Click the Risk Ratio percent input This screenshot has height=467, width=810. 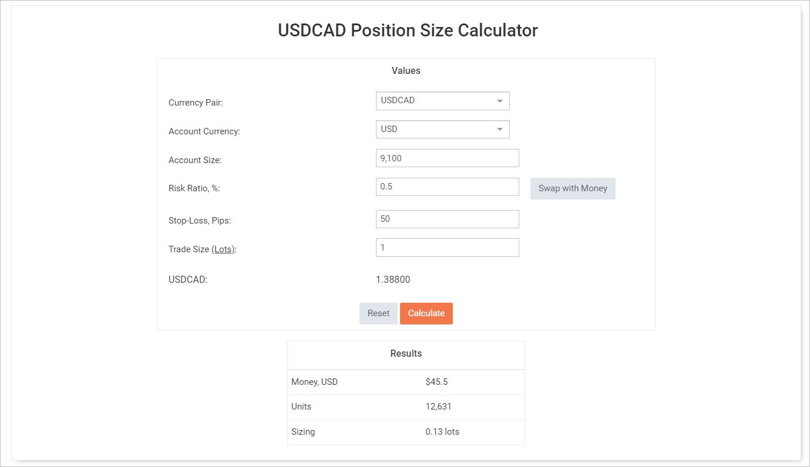click(x=447, y=187)
